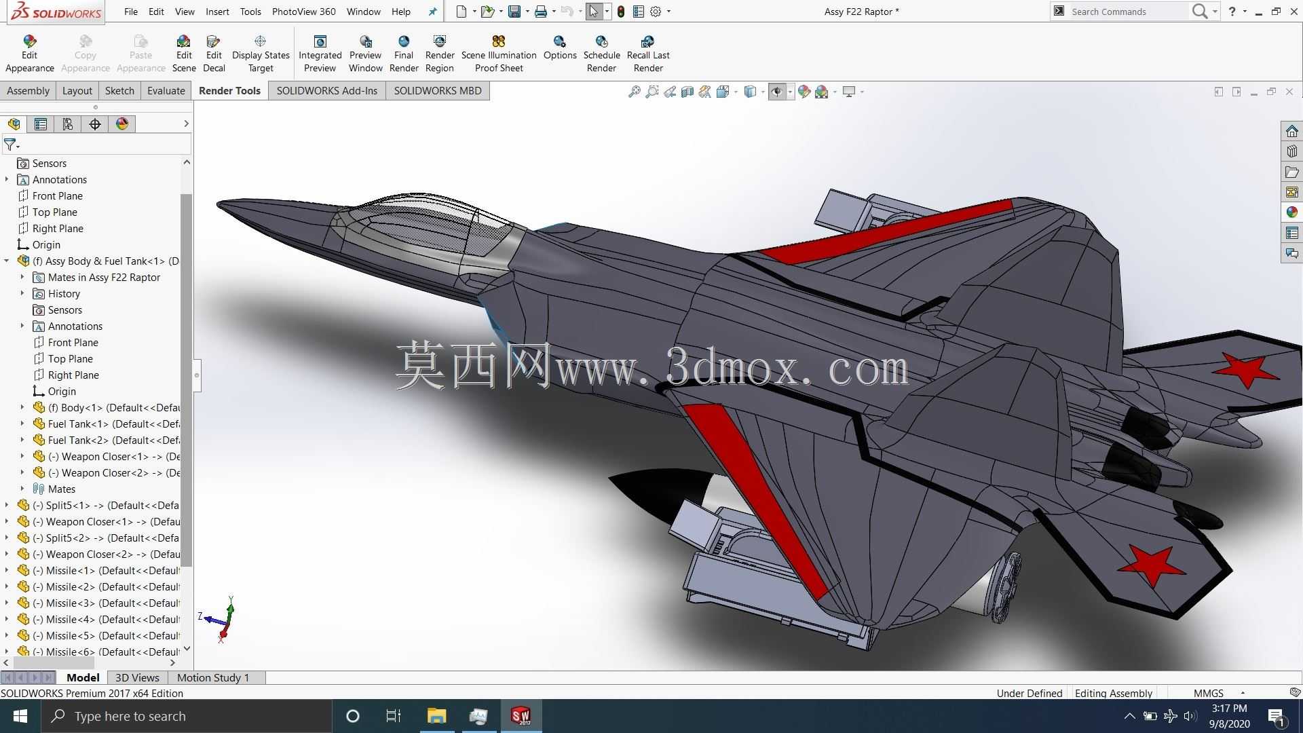The width and height of the screenshot is (1303, 733).
Task: Click the Rebuild traffic light icon
Action: 621,12
